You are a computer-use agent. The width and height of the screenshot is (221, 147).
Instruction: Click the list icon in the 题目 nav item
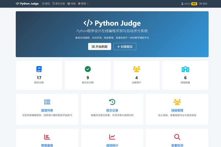(43, 4)
